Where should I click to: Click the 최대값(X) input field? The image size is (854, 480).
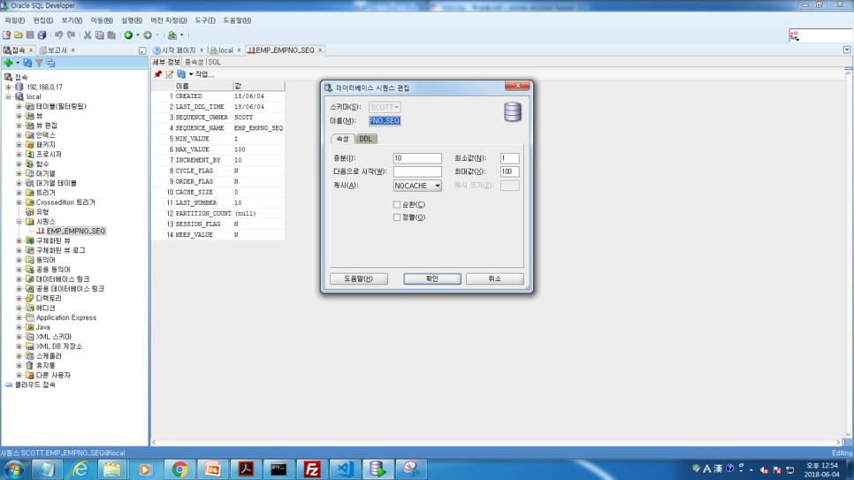pos(510,171)
